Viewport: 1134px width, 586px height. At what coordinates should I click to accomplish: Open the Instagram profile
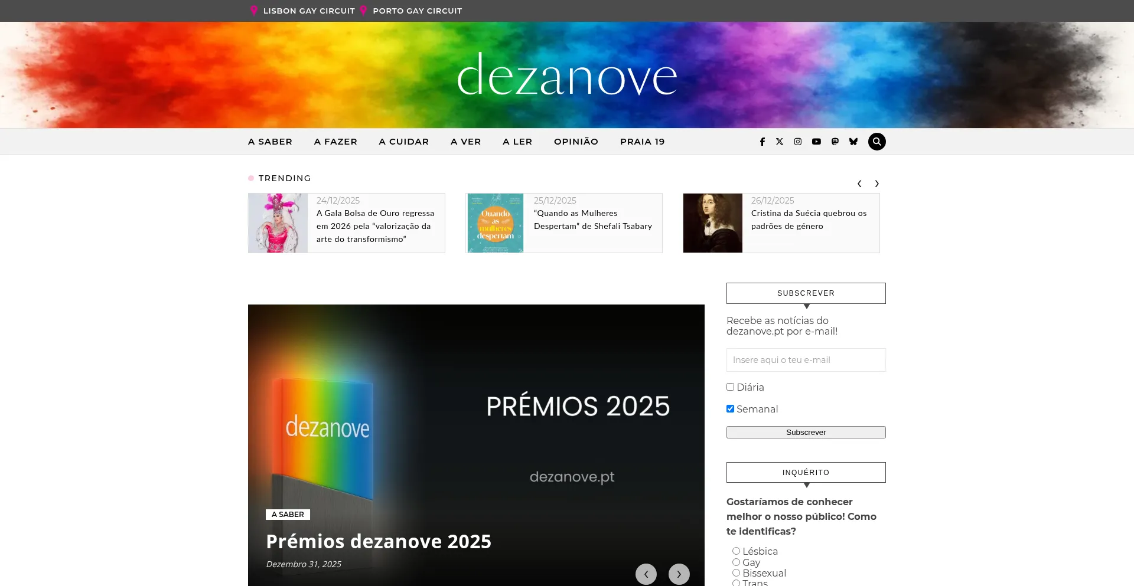click(798, 142)
